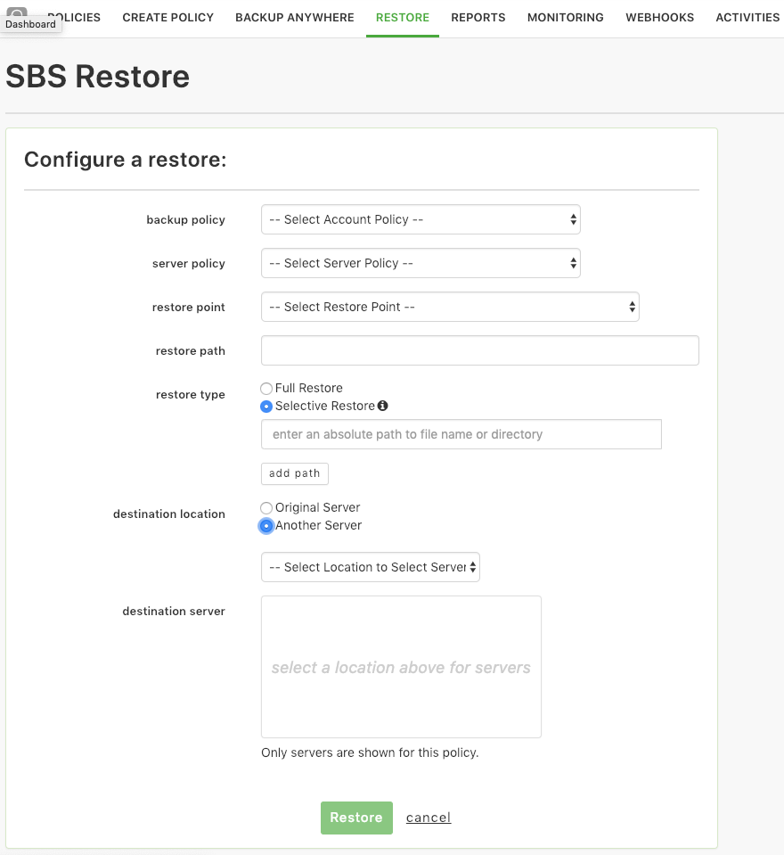Open the Select Server Policy dropdown
784x855 pixels.
pos(421,263)
